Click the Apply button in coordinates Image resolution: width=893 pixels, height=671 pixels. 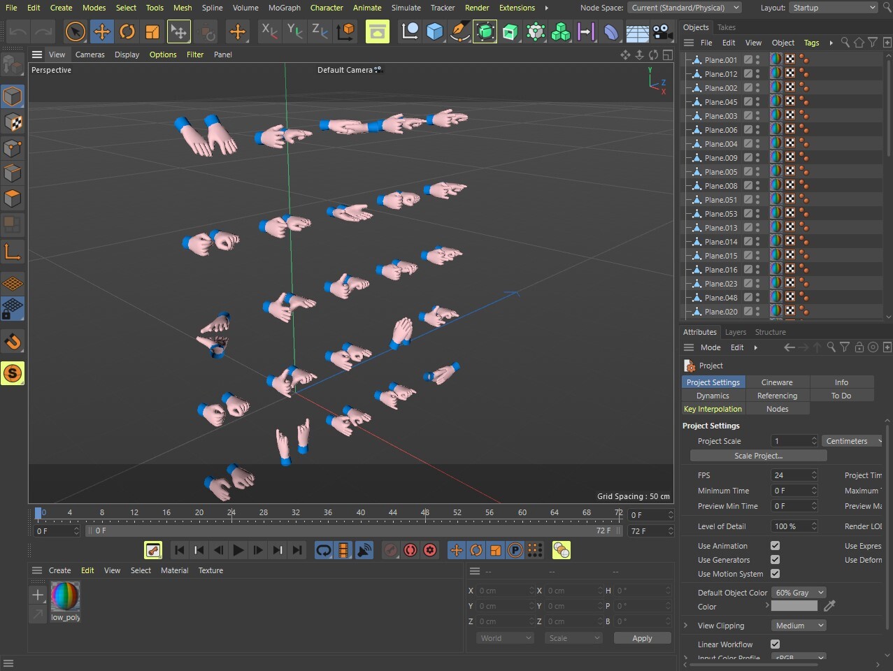point(642,638)
